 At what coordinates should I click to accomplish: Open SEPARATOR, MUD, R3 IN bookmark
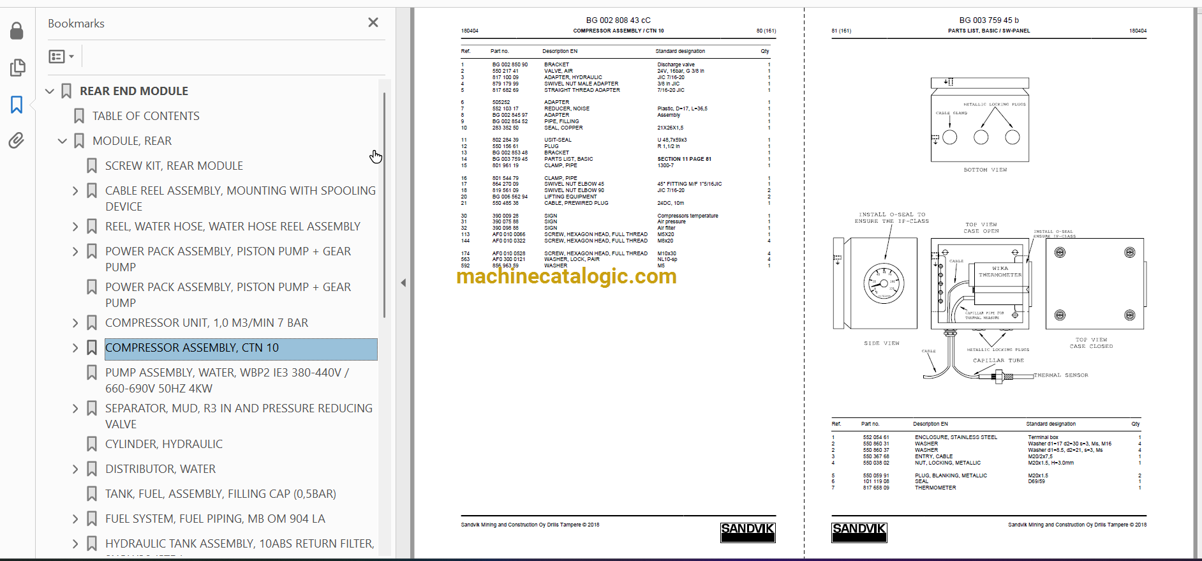[239, 416]
